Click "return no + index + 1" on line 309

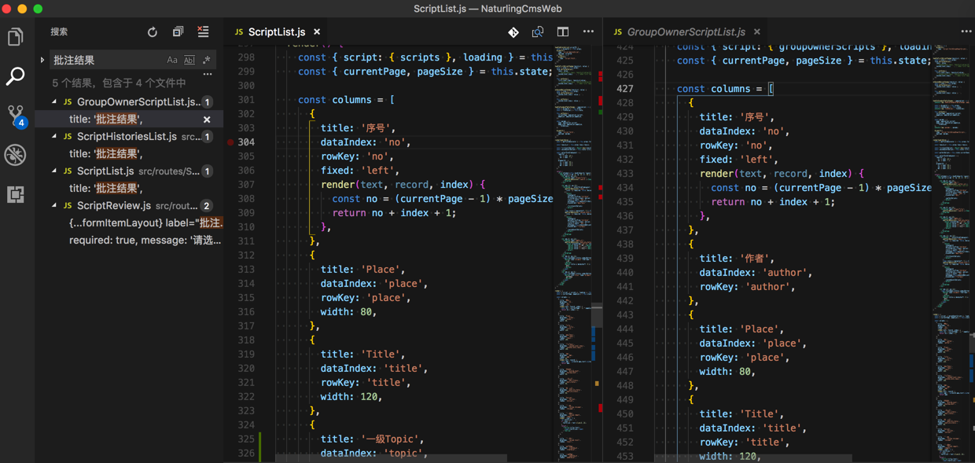(394, 213)
